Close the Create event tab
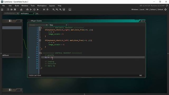This screenshot has width=169, height=95. pos(47,25)
